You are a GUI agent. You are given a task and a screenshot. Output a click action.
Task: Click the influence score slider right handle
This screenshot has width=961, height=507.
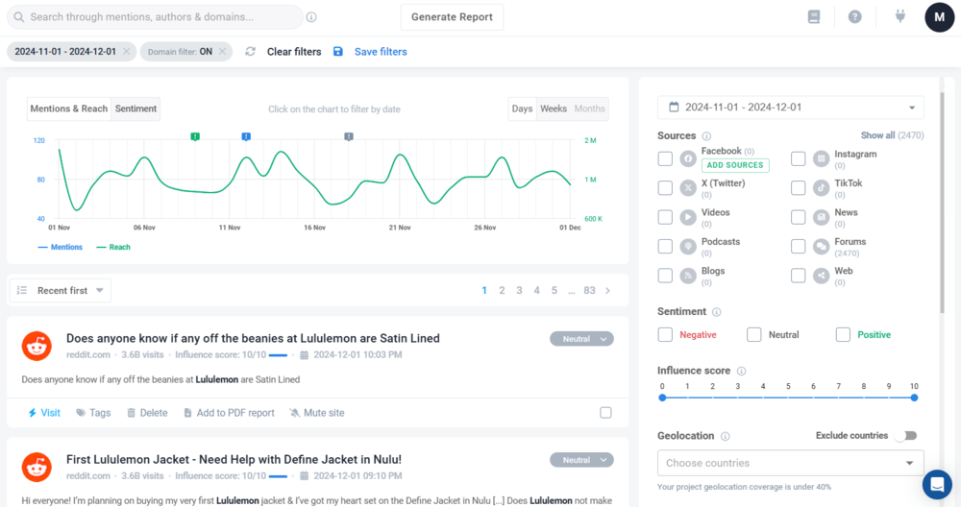point(915,398)
